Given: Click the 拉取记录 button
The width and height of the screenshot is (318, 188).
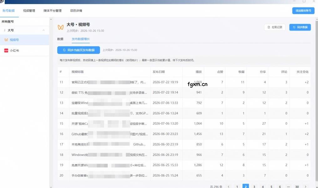Looking at the screenshot, I should tap(274, 27).
